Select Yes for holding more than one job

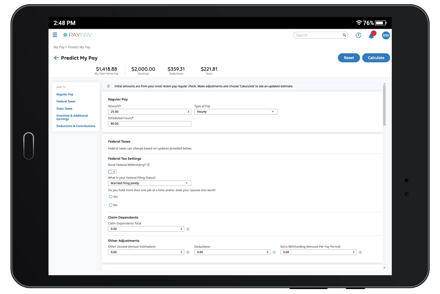pyautogui.click(x=110, y=197)
